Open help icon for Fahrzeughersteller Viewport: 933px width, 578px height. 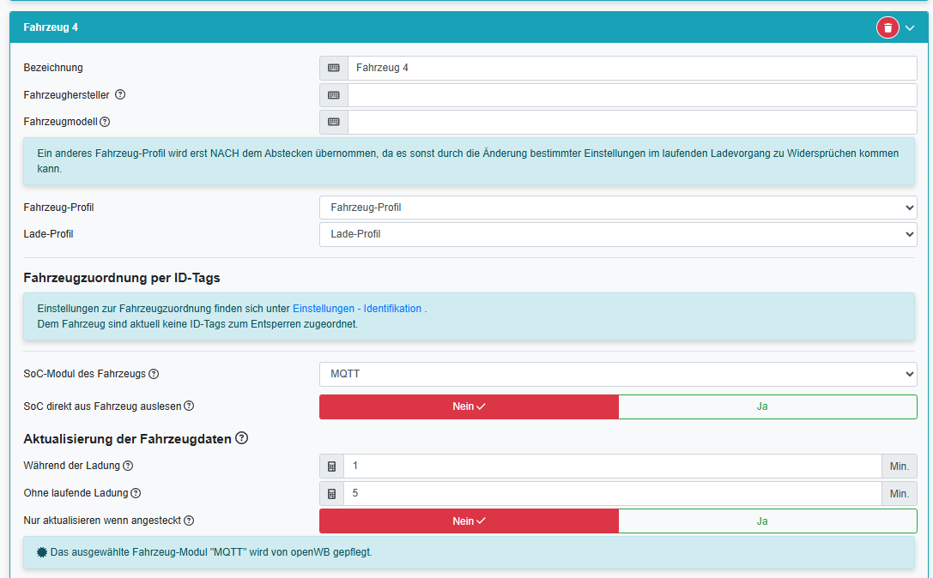click(x=120, y=94)
